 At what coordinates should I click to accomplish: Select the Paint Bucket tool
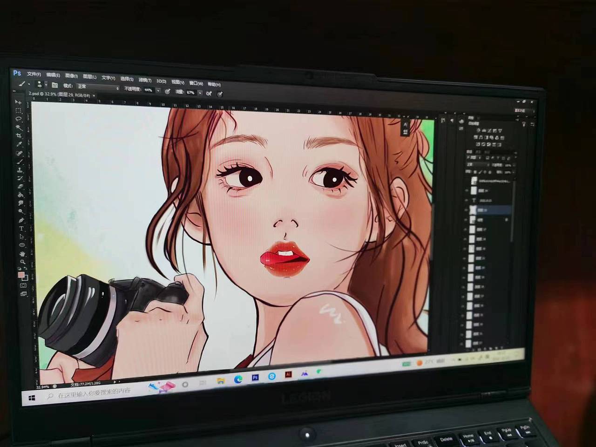tap(20, 195)
